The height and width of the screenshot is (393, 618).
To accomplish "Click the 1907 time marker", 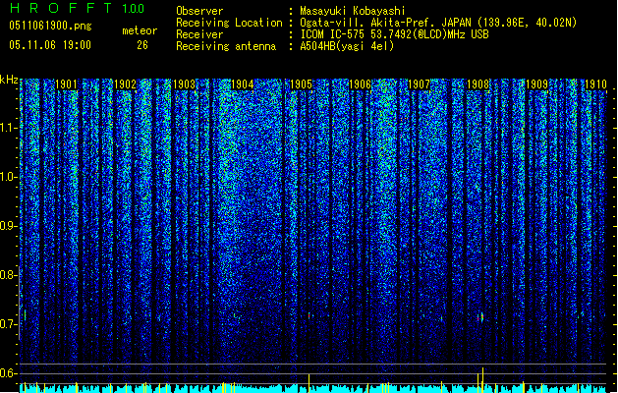I will click(419, 84).
